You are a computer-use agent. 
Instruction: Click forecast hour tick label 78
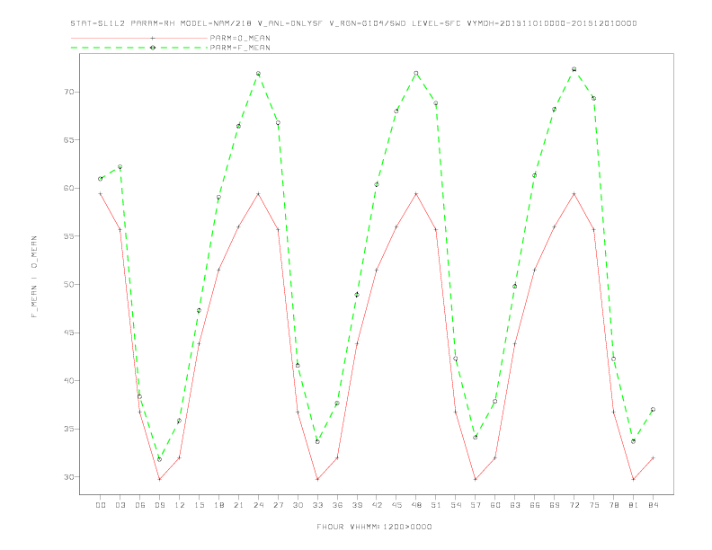tap(613, 505)
